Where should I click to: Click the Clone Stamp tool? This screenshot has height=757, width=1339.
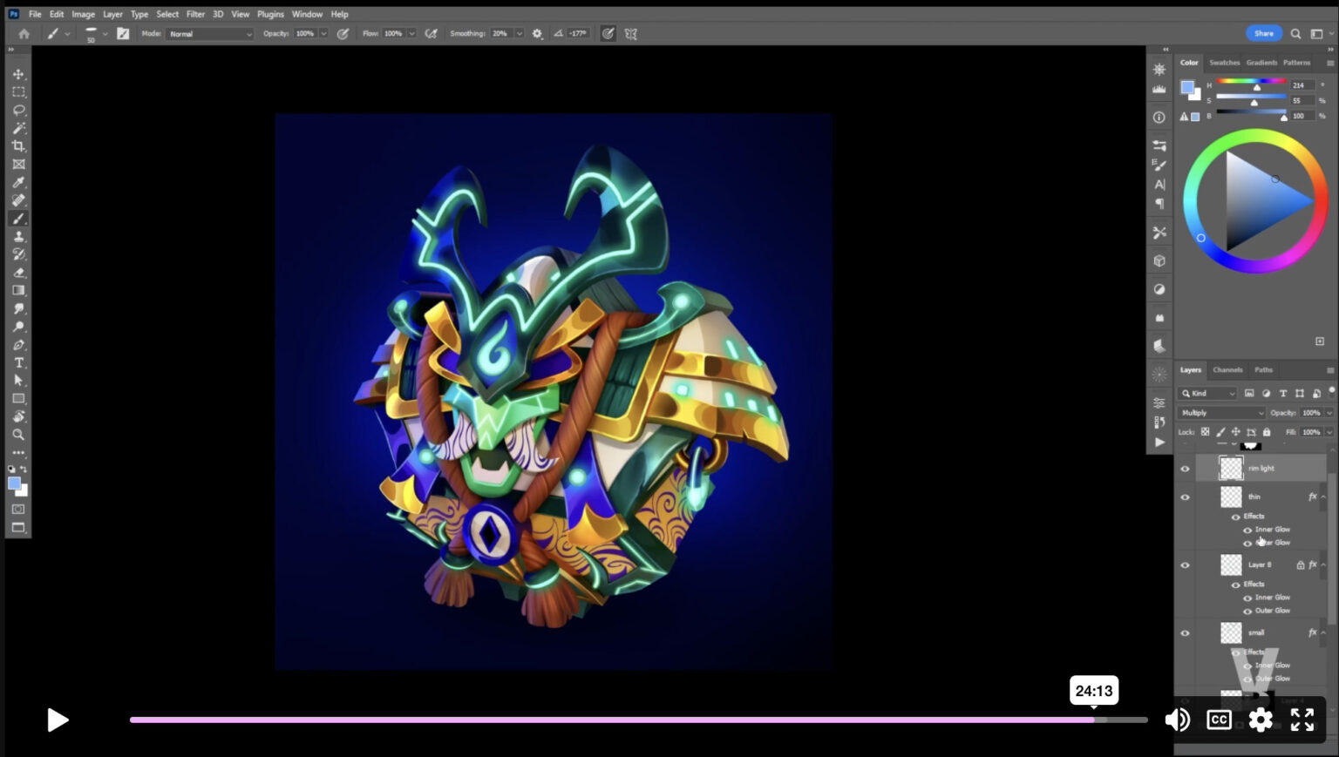pyautogui.click(x=18, y=237)
